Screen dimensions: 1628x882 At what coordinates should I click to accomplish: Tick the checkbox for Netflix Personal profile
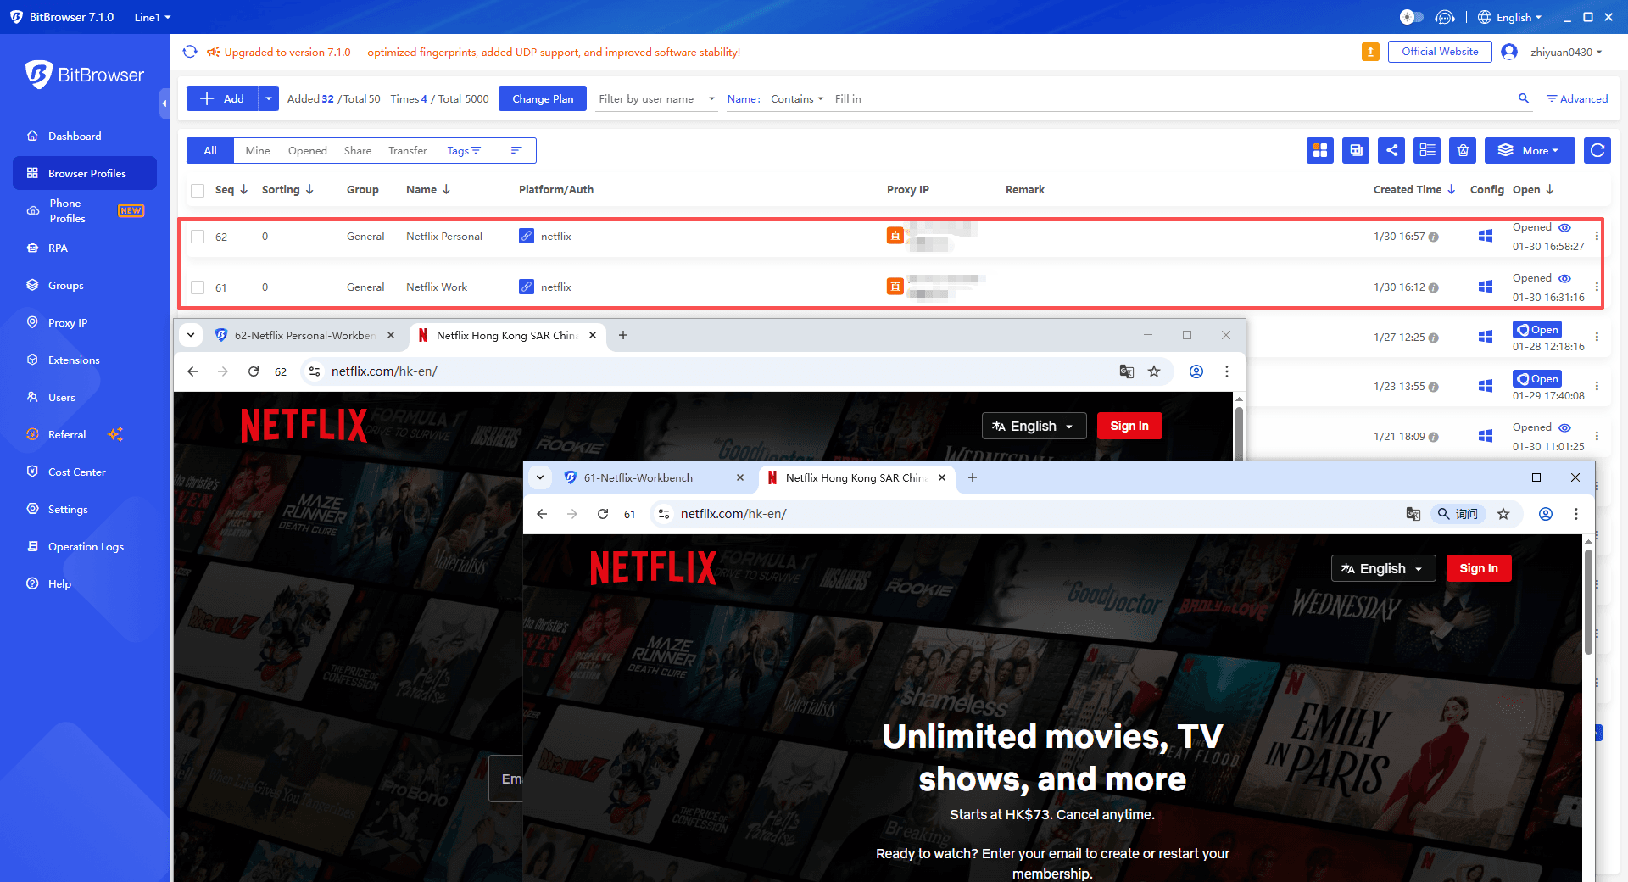coord(198,237)
